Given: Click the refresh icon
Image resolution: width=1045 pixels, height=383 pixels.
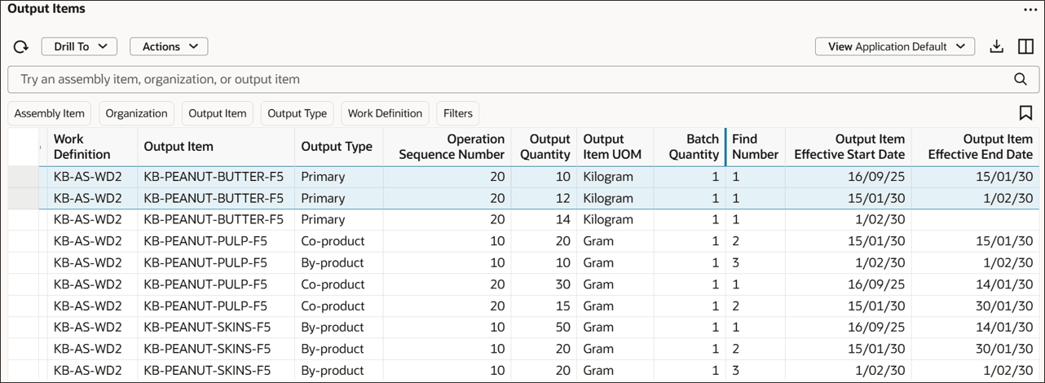Looking at the screenshot, I should coord(21,47).
